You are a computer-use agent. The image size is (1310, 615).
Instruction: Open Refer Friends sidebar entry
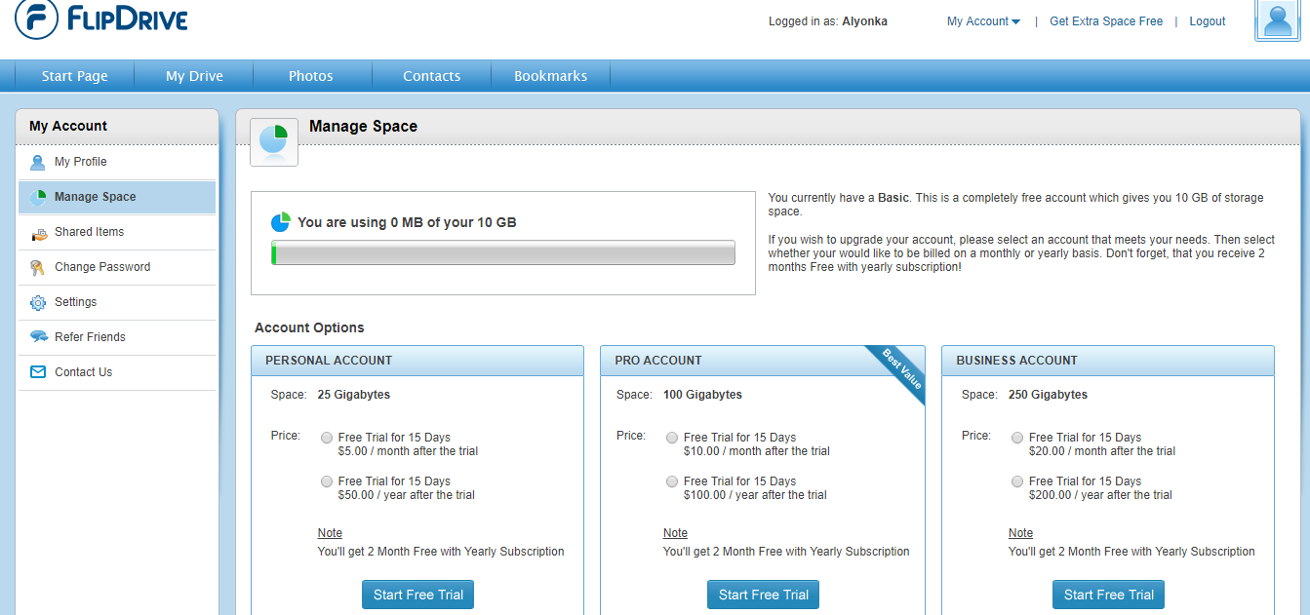[117, 337]
